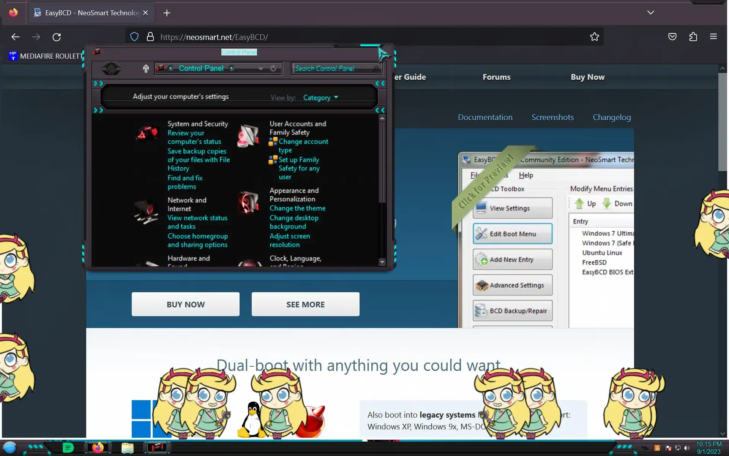The width and height of the screenshot is (729, 456).
Task: Click the Up arrow in Control Panel
Action: [146, 68]
